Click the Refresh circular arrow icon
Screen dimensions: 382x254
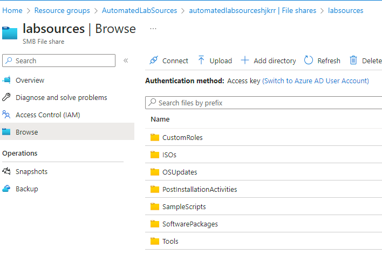[x=309, y=61]
